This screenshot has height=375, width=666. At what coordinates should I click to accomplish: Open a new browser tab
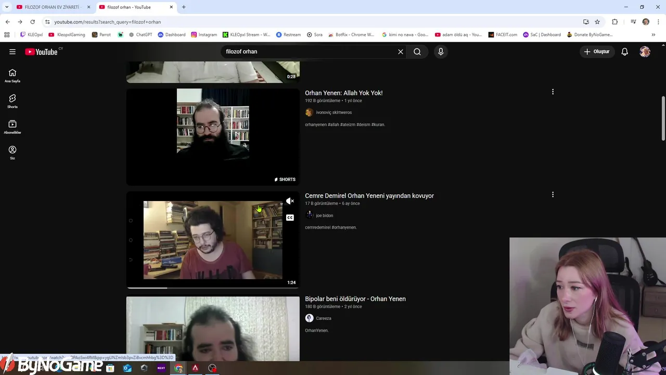184,7
